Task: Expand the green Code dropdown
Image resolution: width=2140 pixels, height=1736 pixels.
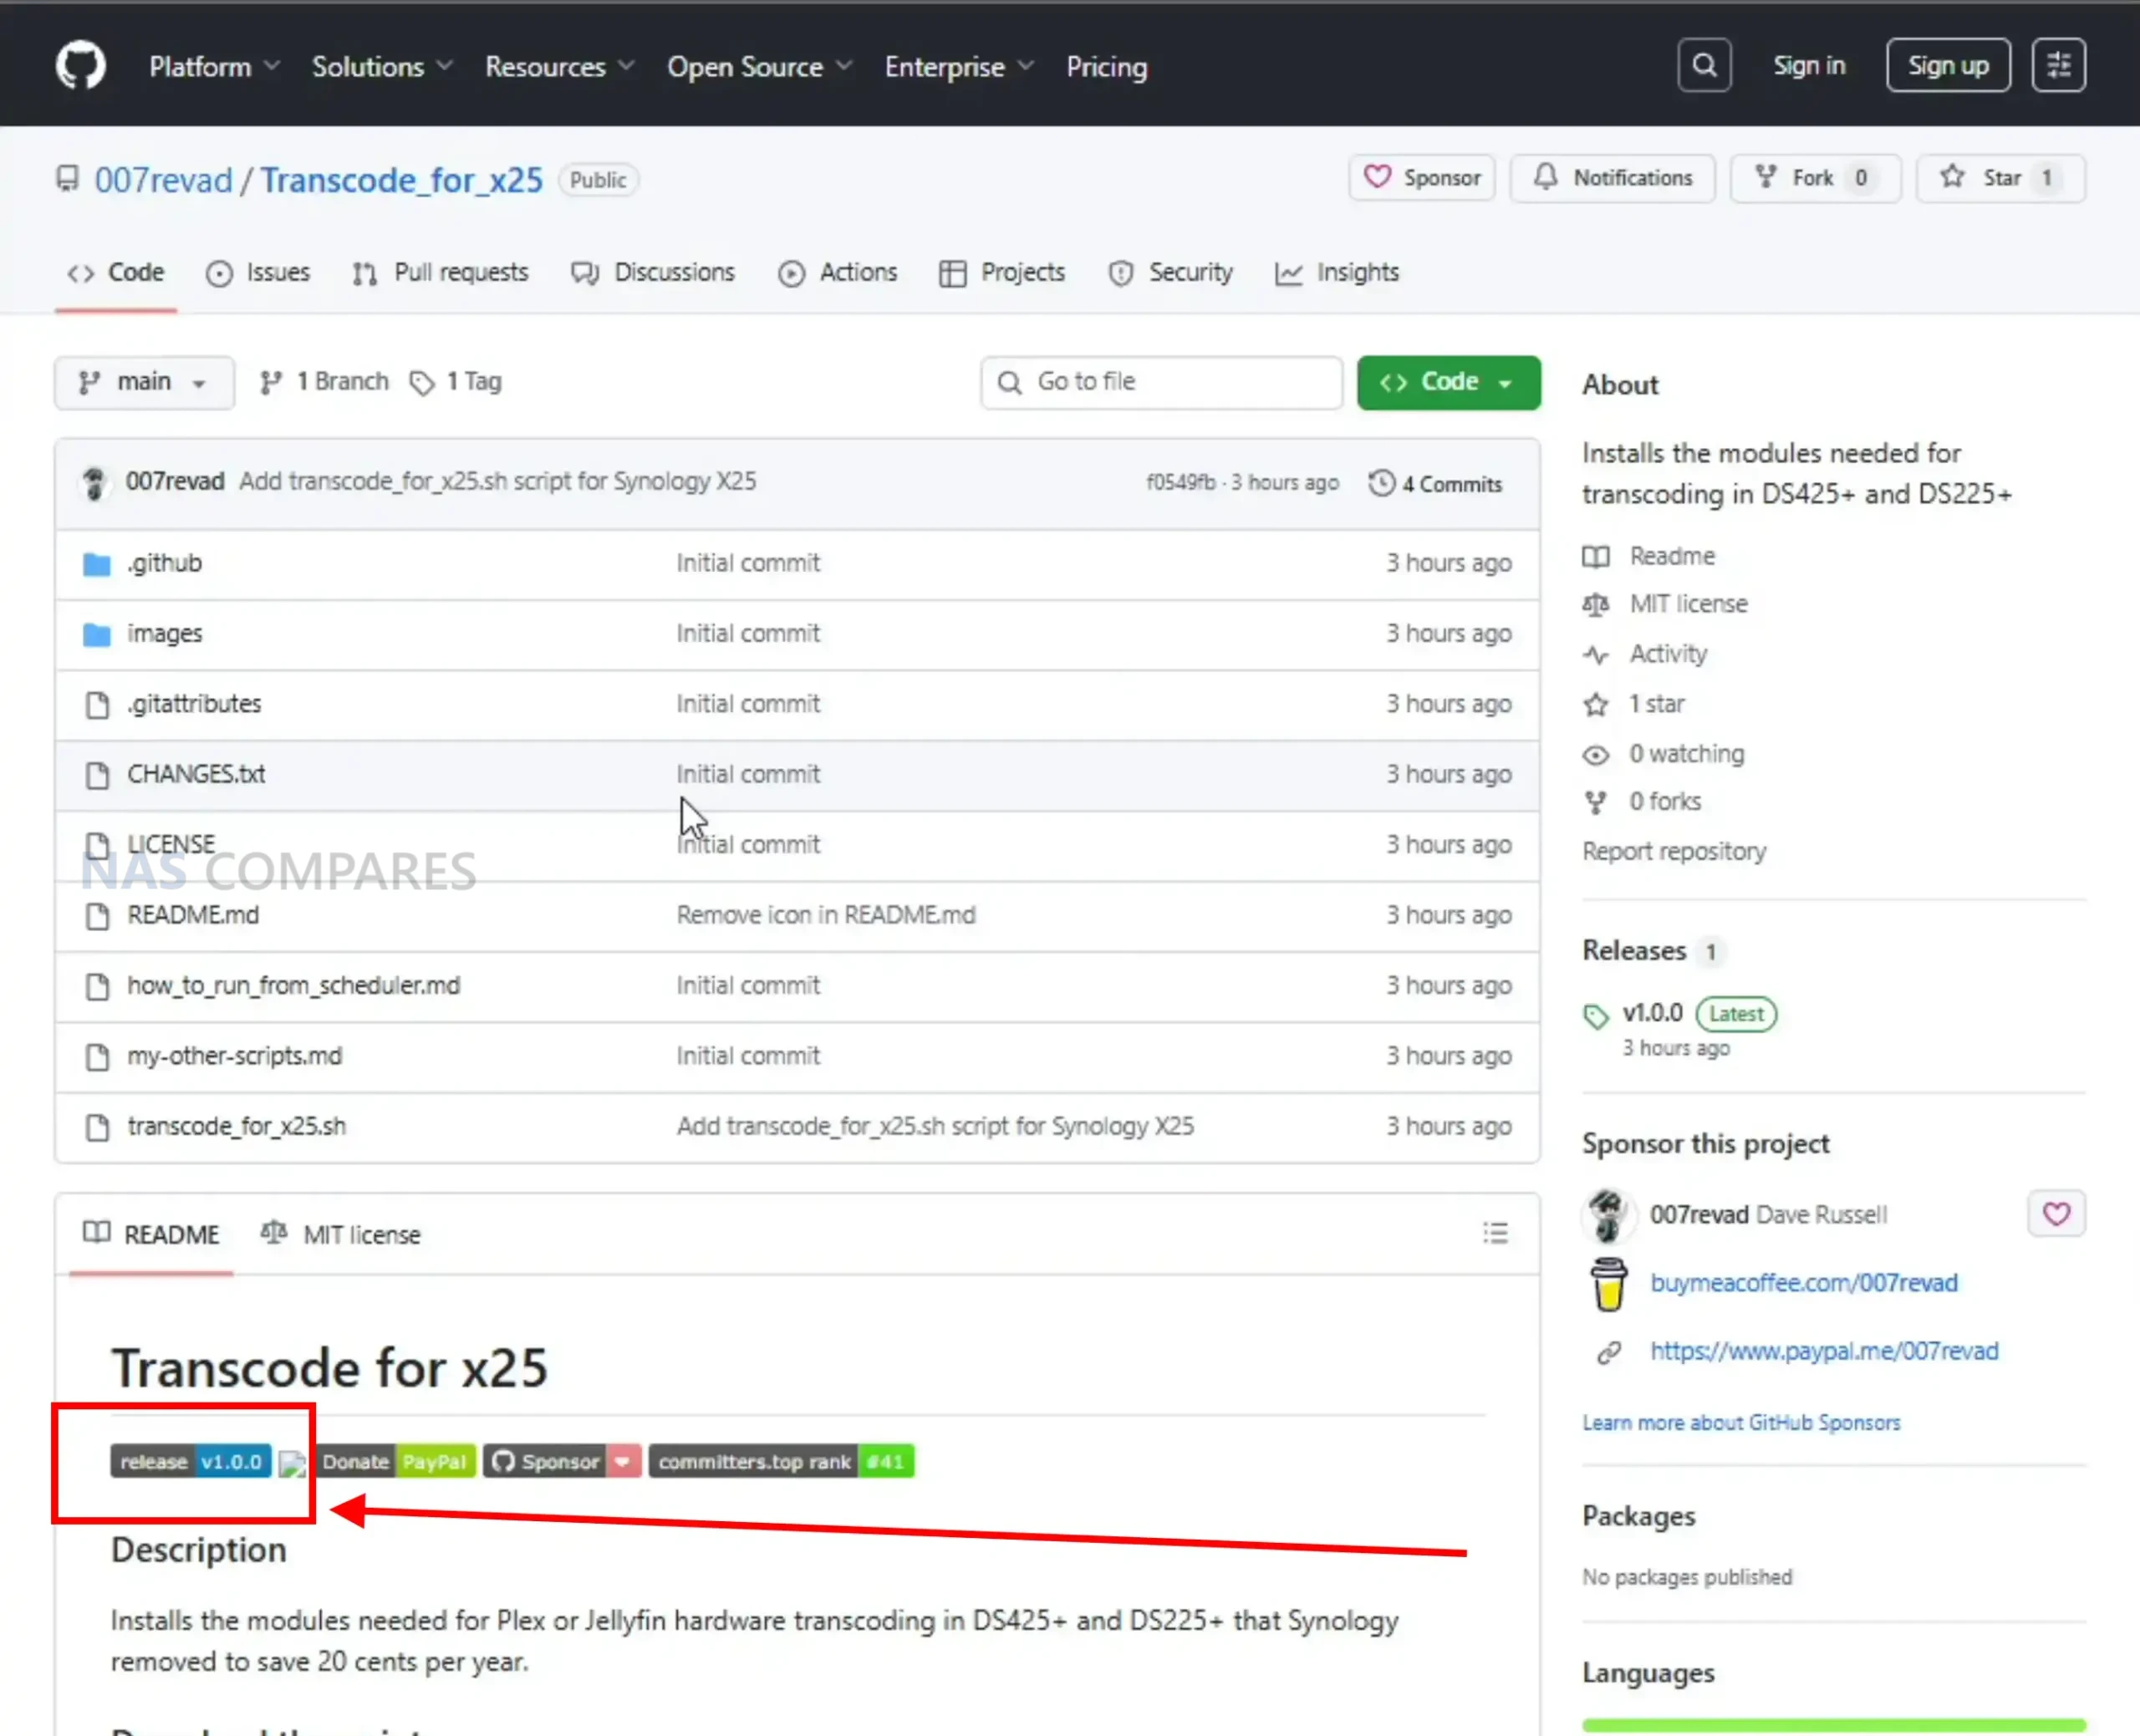Action: 1448,383
